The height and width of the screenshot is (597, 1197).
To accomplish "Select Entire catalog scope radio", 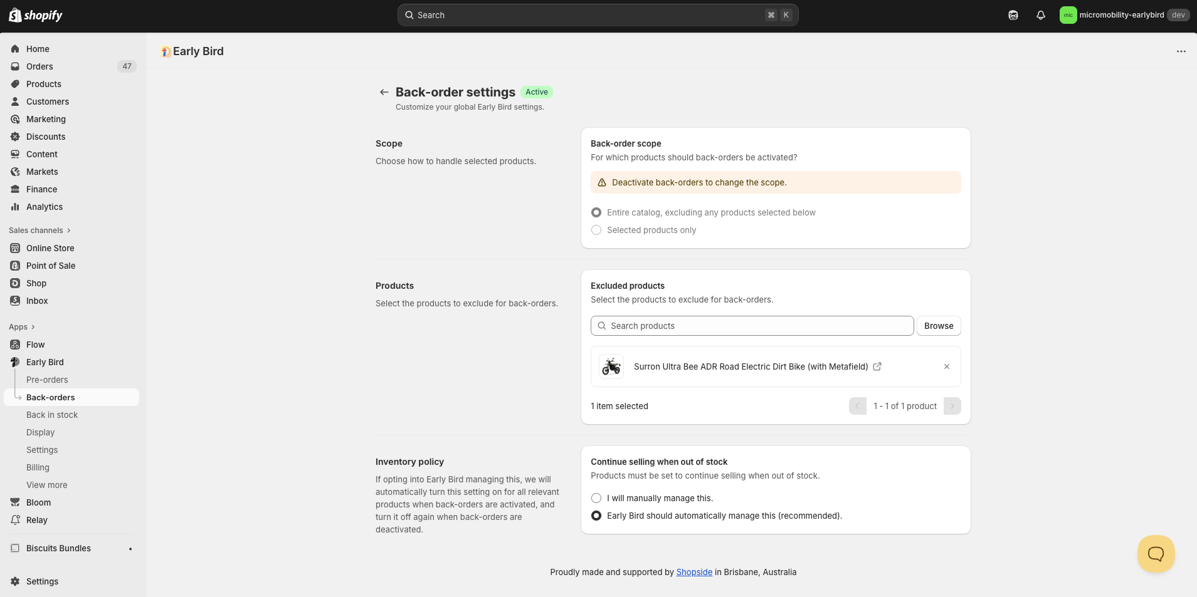I will coord(596,212).
